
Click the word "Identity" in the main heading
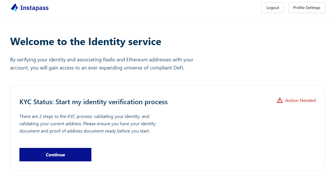107,42
